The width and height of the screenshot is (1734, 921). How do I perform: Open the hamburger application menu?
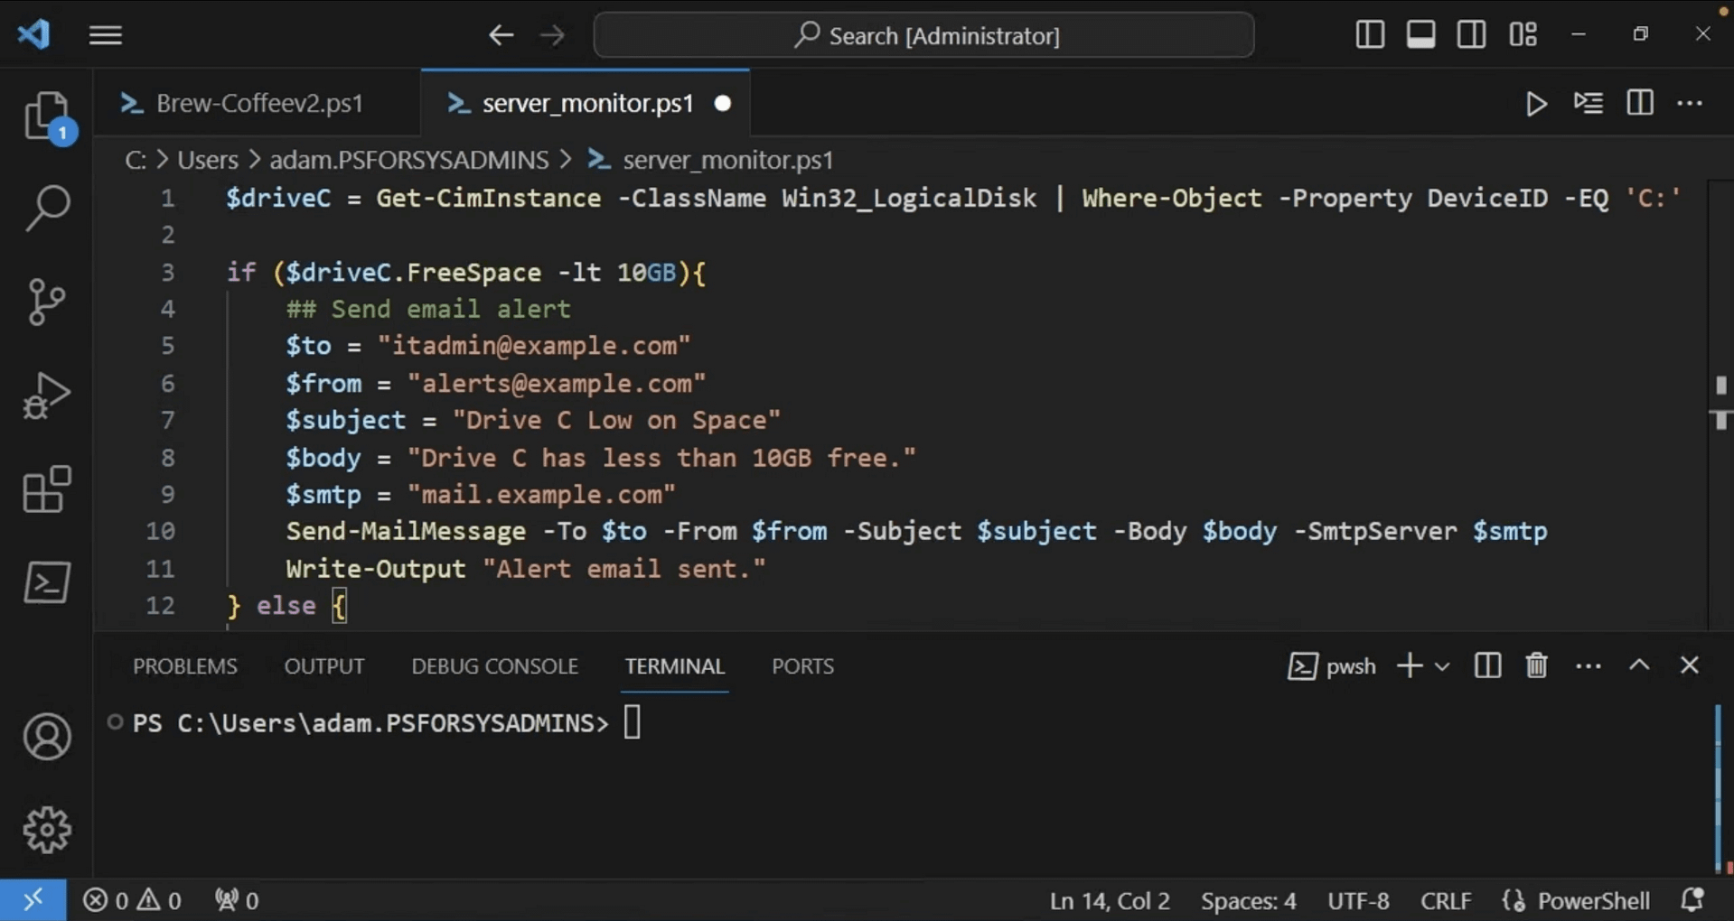106,35
